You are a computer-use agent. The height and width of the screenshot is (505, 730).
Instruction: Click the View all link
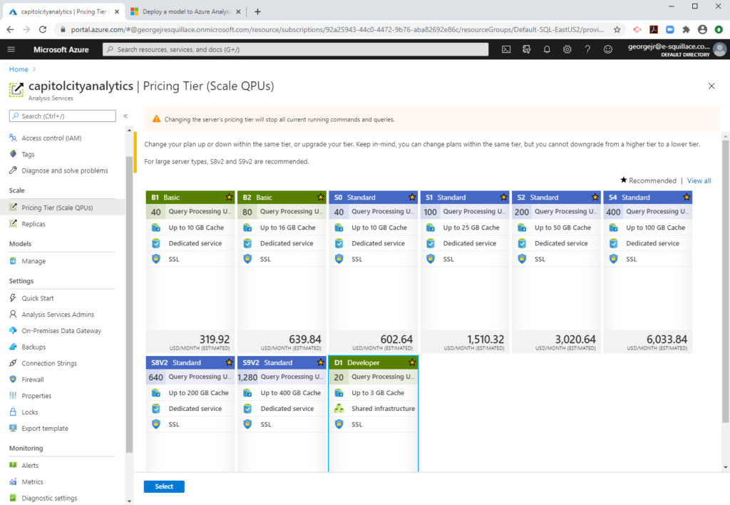pos(699,180)
